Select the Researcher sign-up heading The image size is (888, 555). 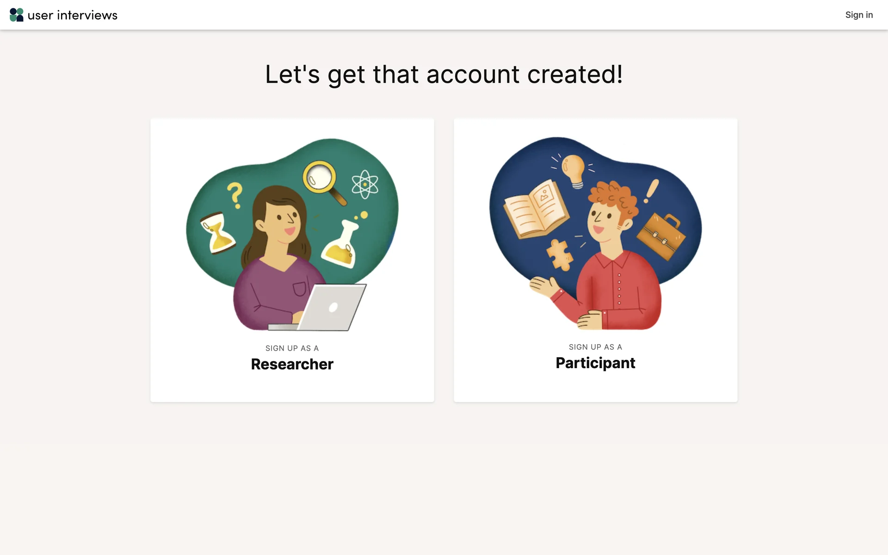(x=292, y=364)
